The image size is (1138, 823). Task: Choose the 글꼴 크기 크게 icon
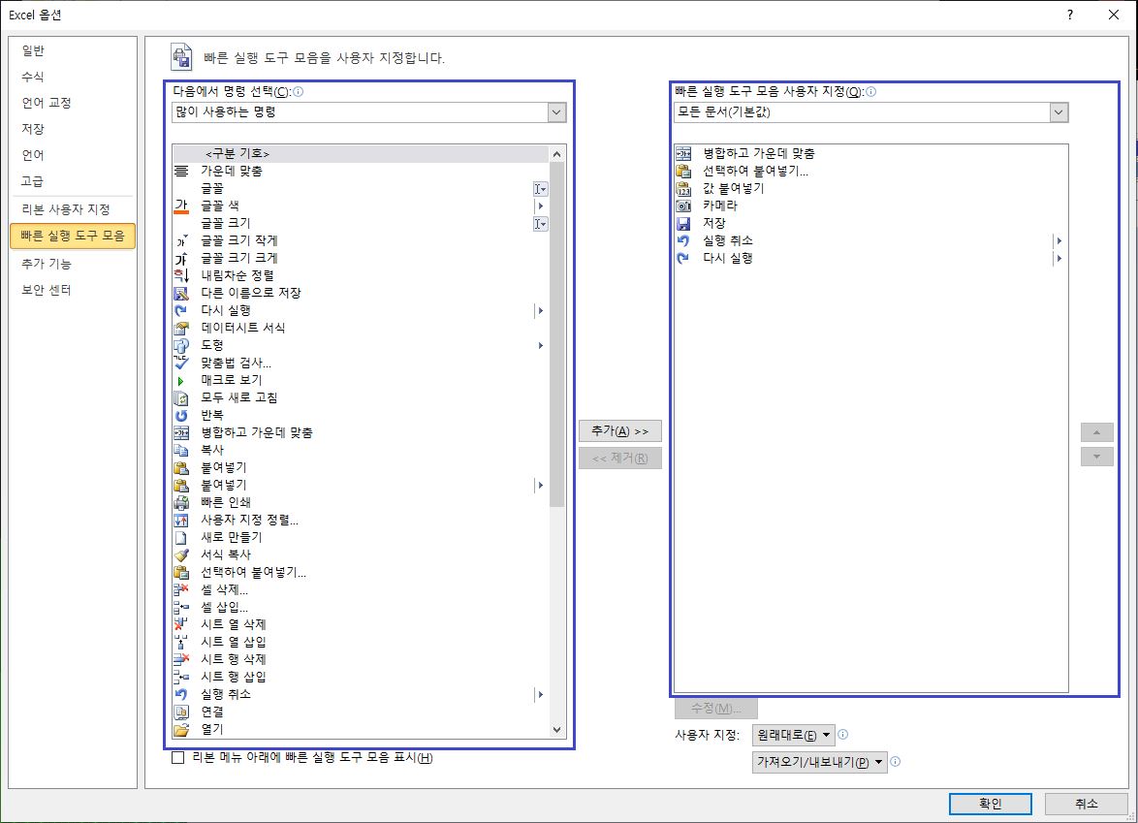tap(181, 259)
